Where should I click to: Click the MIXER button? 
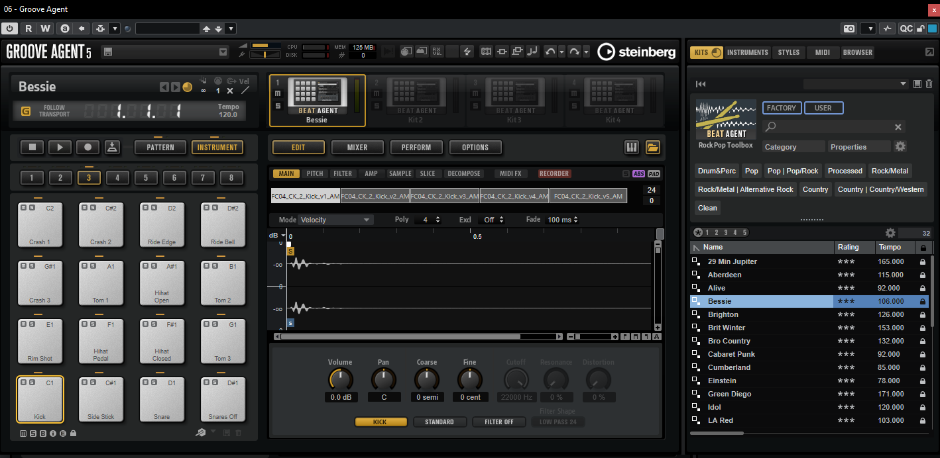point(357,148)
